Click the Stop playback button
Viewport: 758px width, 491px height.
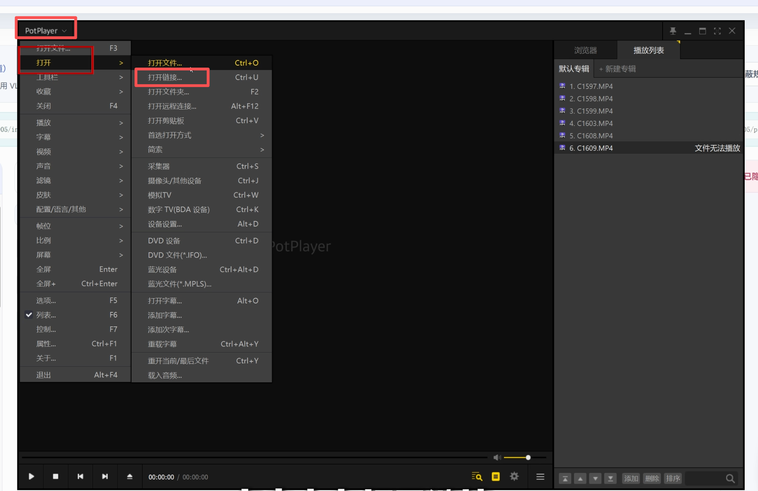(56, 477)
